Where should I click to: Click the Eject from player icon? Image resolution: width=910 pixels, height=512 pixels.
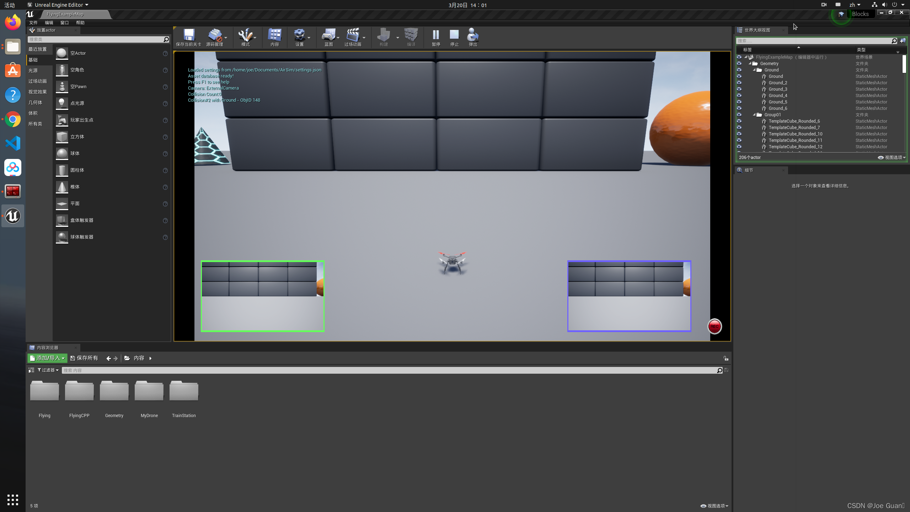[473, 36]
